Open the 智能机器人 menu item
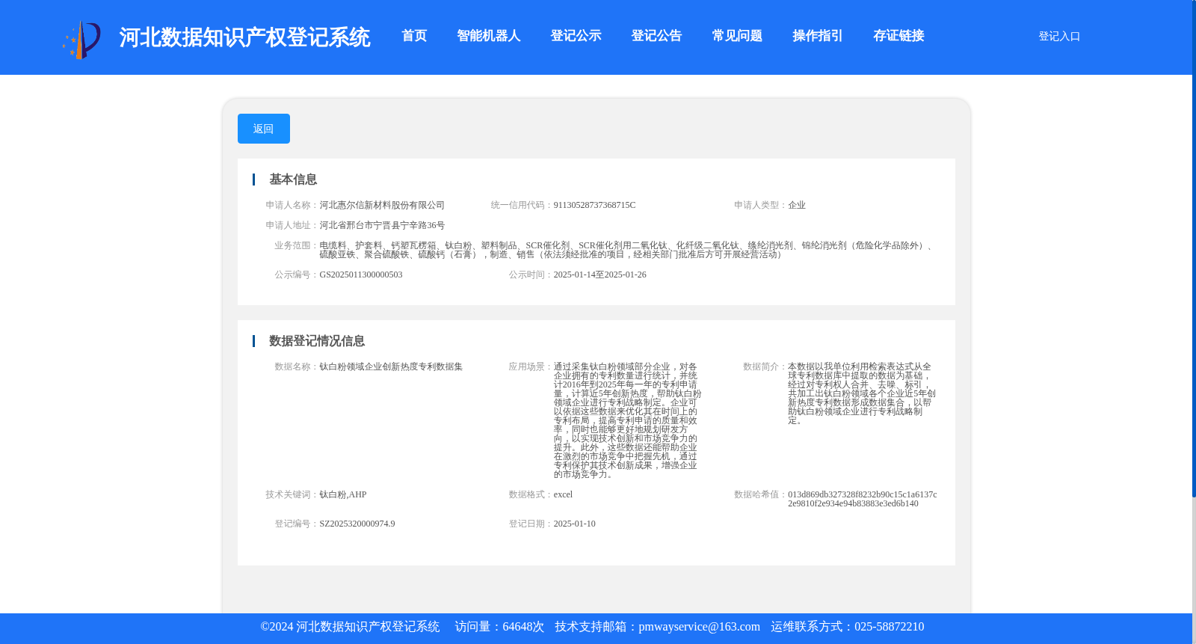 click(x=489, y=36)
